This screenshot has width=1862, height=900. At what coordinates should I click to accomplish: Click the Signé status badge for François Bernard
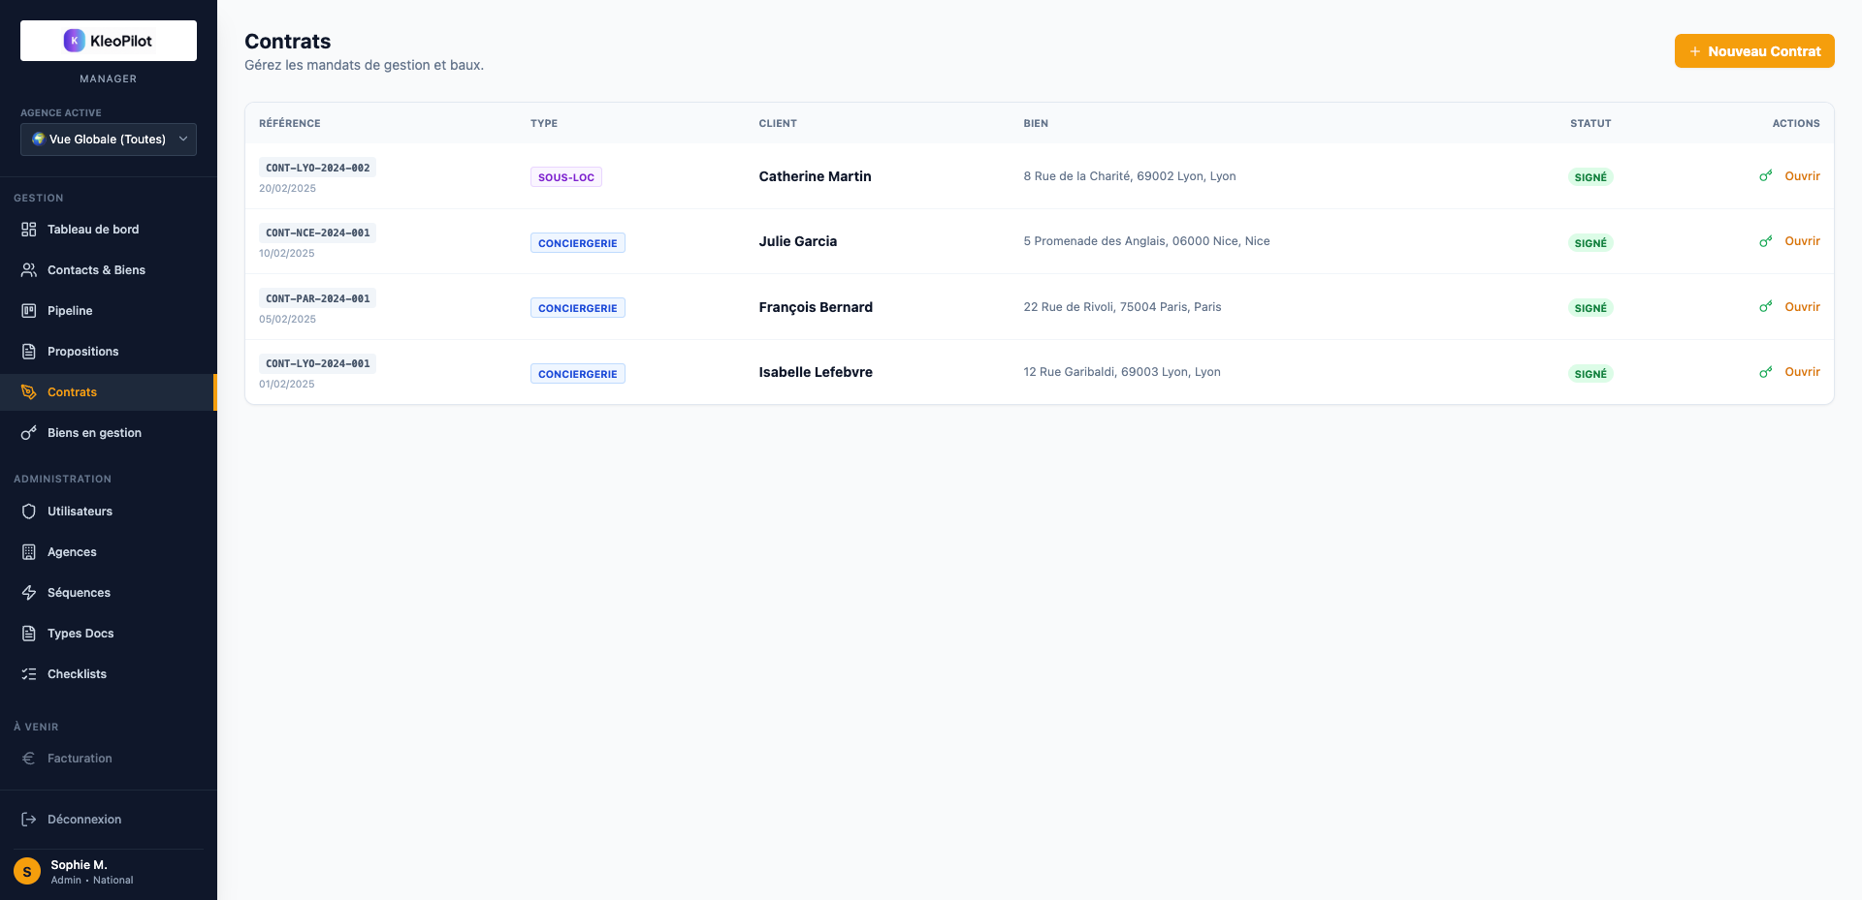coord(1590,308)
